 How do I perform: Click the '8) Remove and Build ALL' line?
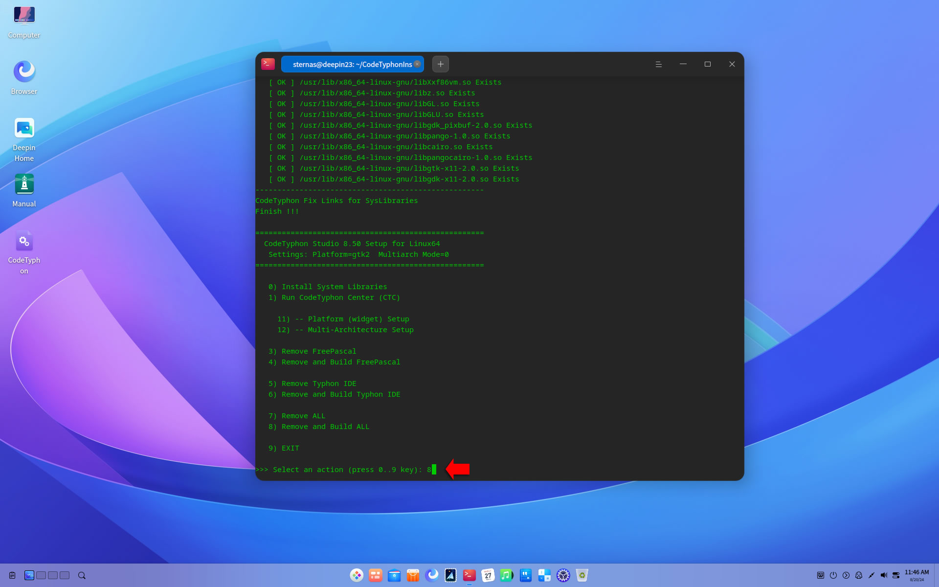[319, 427]
